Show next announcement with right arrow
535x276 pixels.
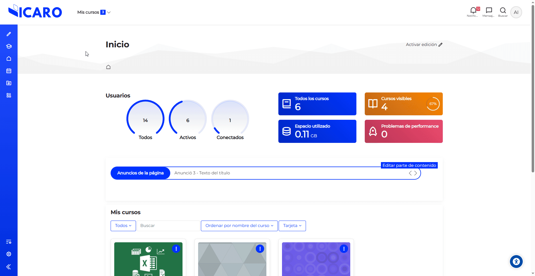(415, 173)
